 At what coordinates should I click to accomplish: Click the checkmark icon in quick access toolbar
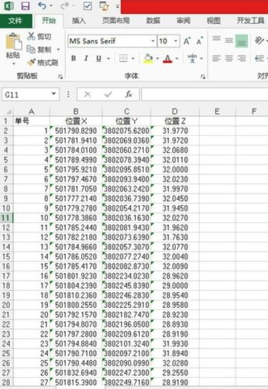click(87, 6)
